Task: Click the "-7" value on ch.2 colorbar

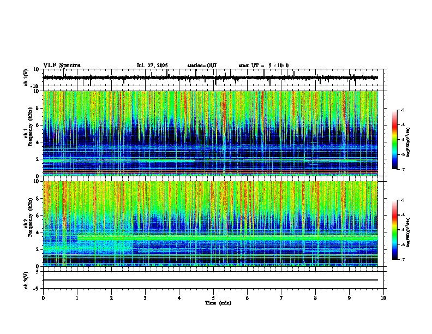Action: coord(403,259)
